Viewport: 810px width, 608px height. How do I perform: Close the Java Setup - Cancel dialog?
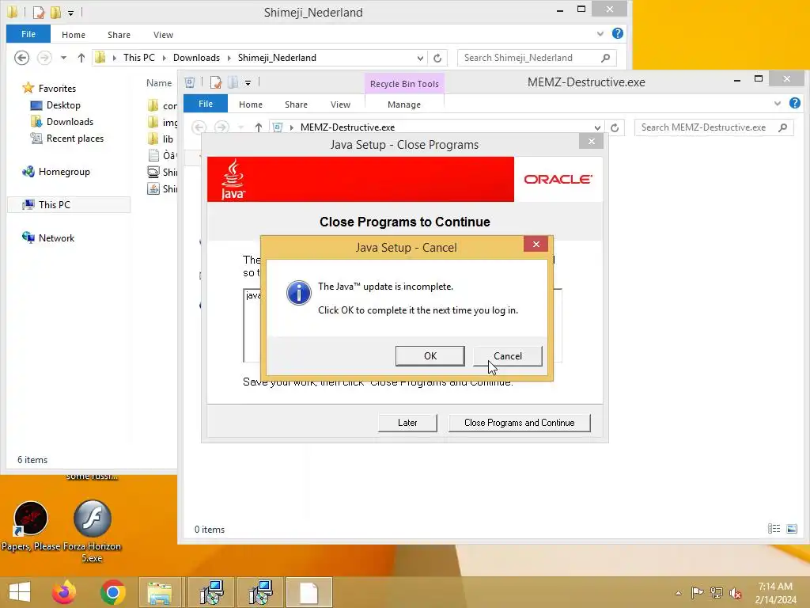536,244
